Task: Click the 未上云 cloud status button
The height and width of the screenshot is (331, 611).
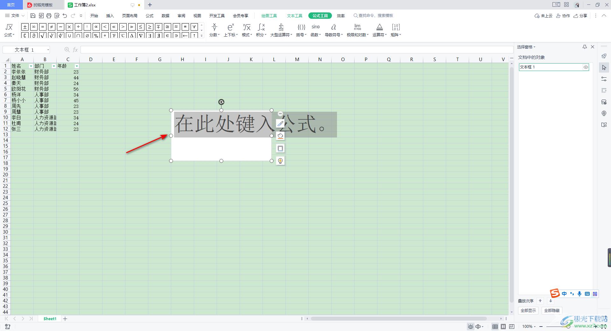Action: pyautogui.click(x=544, y=16)
